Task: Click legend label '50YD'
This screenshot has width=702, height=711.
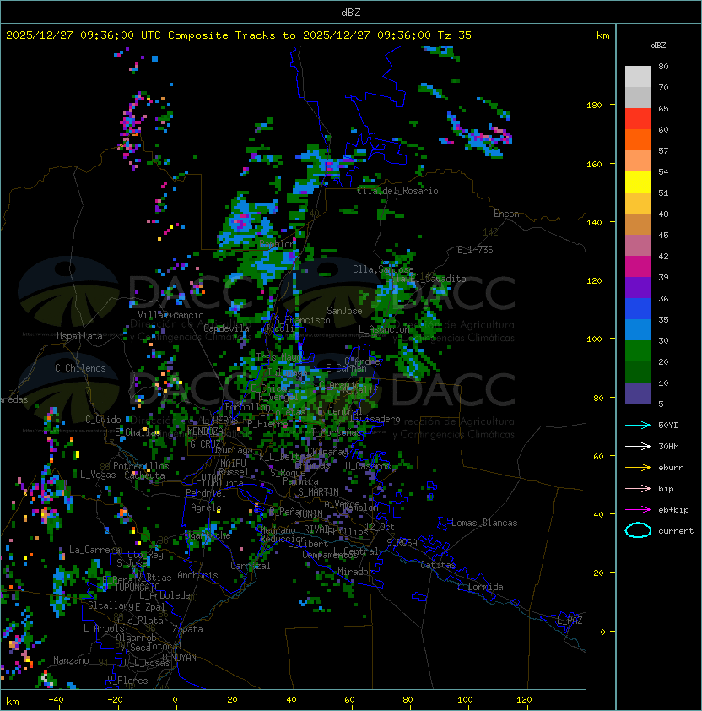Action: pos(668,426)
